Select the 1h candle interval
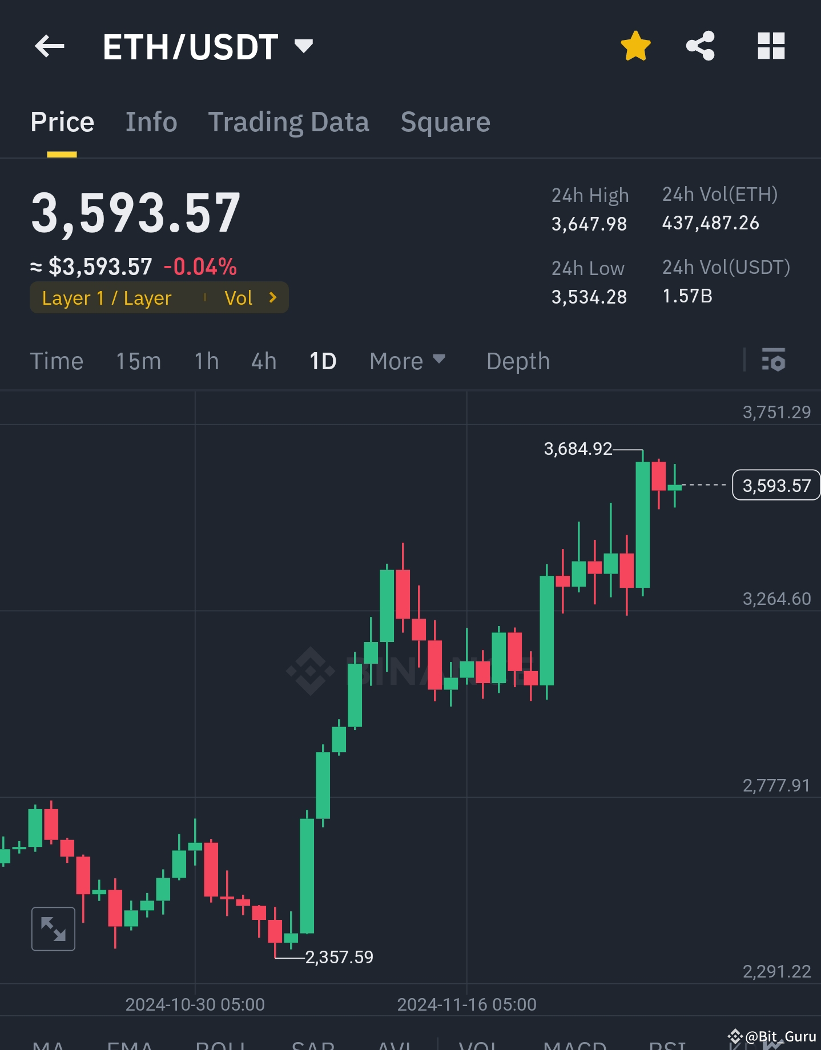Screen dimensions: 821x1050 coord(206,361)
